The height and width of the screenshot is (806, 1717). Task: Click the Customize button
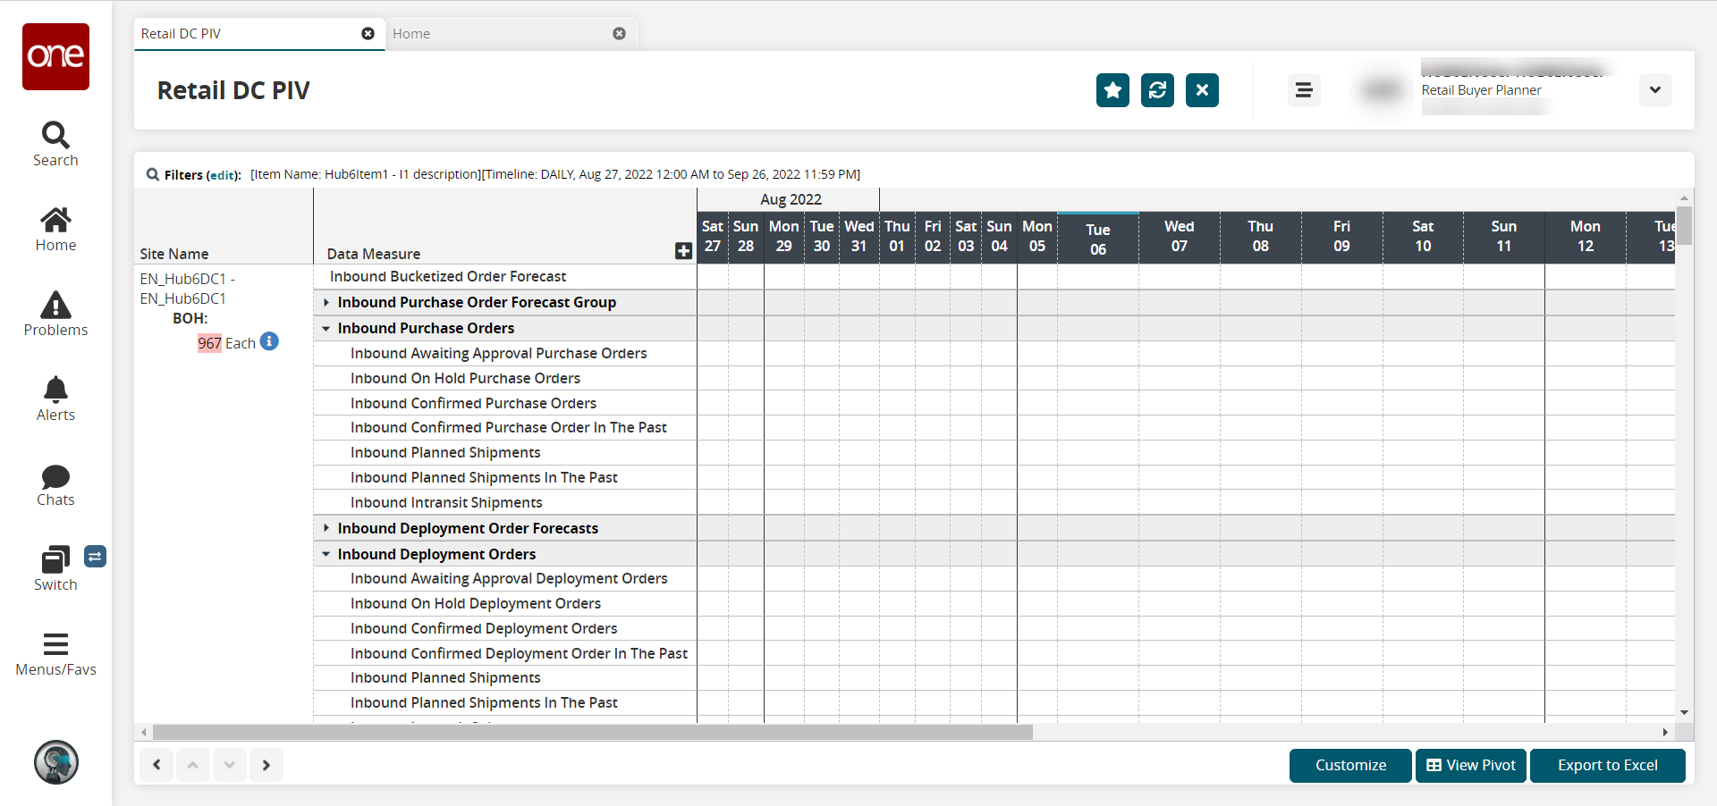click(1349, 766)
